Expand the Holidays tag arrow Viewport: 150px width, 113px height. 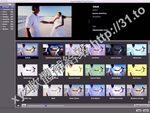[1, 17]
